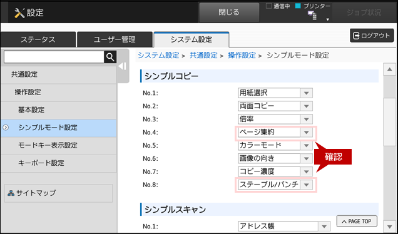
Task: Collapse the sidebar with the arrow handle
Action: (x=123, y=66)
